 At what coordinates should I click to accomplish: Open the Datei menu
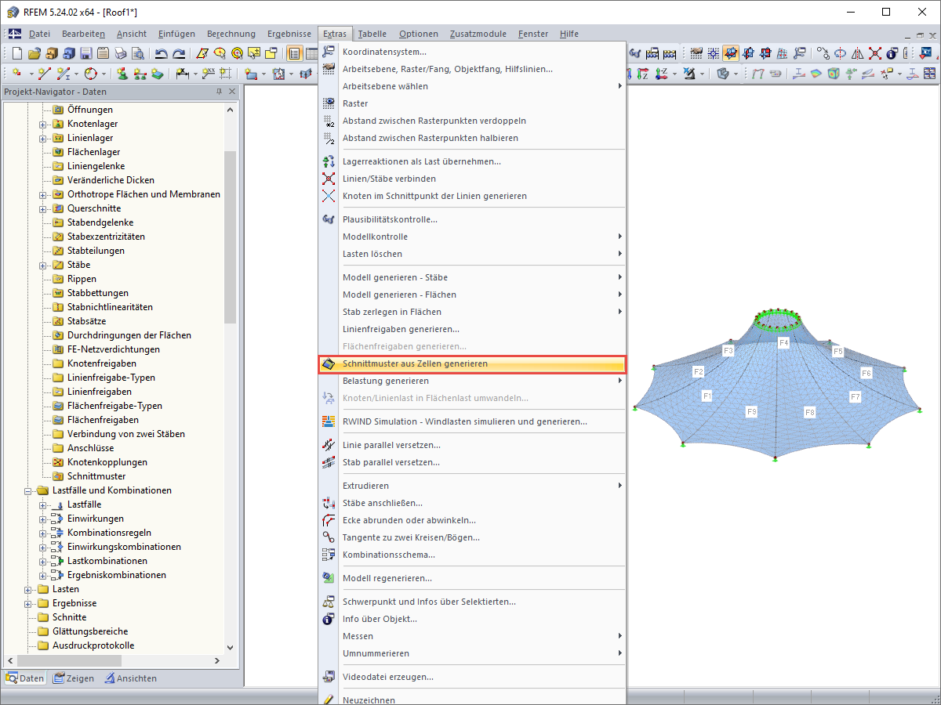click(39, 34)
